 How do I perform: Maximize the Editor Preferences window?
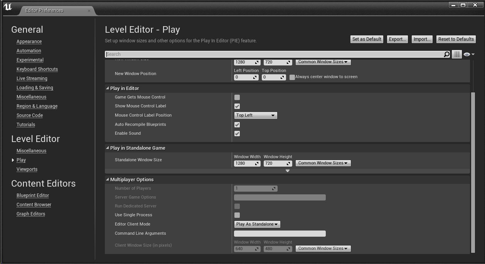[x=463, y=5]
